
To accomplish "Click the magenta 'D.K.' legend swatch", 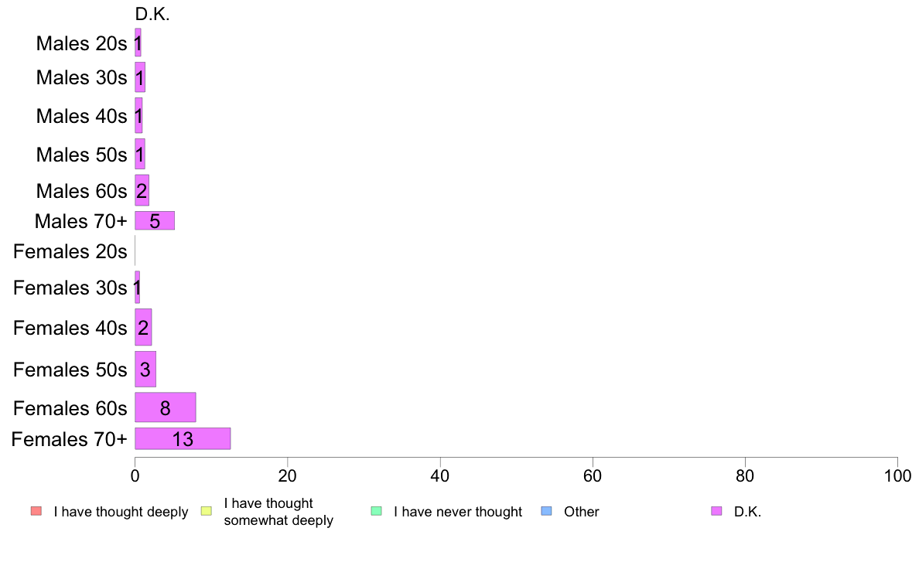I will (x=716, y=511).
